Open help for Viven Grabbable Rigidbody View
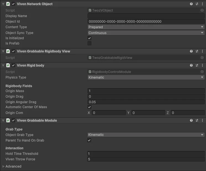The width and height of the screenshot is (206, 171). 191,51
